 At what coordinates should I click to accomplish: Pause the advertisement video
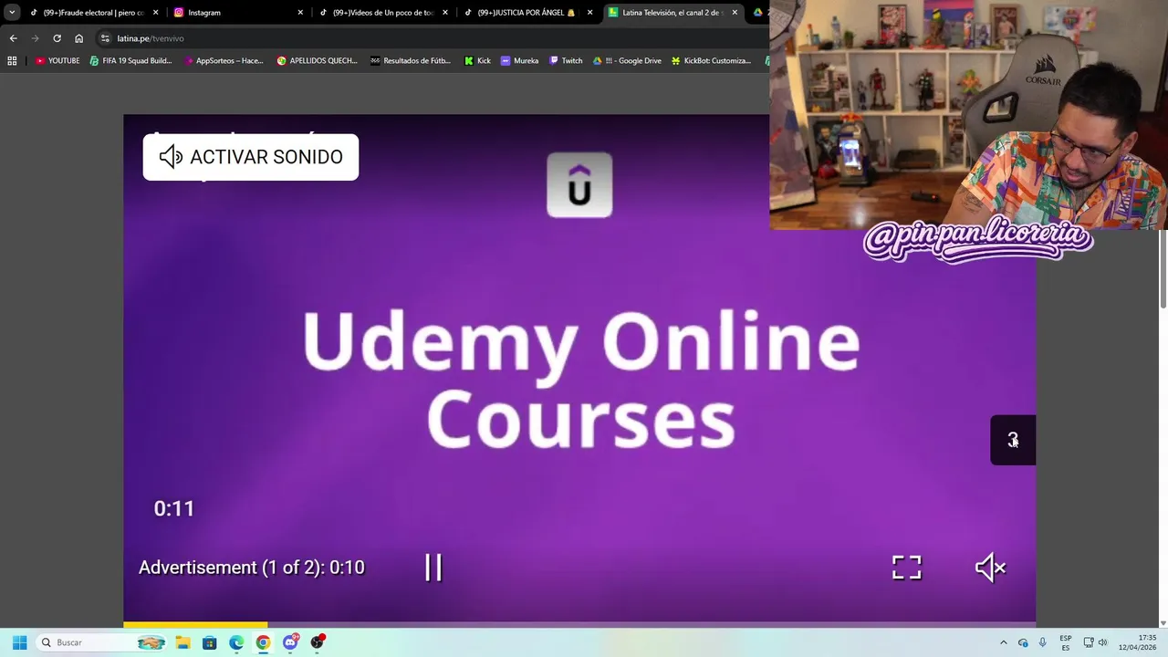pos(433,568)
